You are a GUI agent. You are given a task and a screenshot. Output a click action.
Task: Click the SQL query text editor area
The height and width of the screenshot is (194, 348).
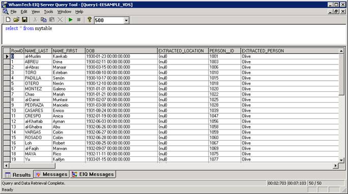coord(174,35)
